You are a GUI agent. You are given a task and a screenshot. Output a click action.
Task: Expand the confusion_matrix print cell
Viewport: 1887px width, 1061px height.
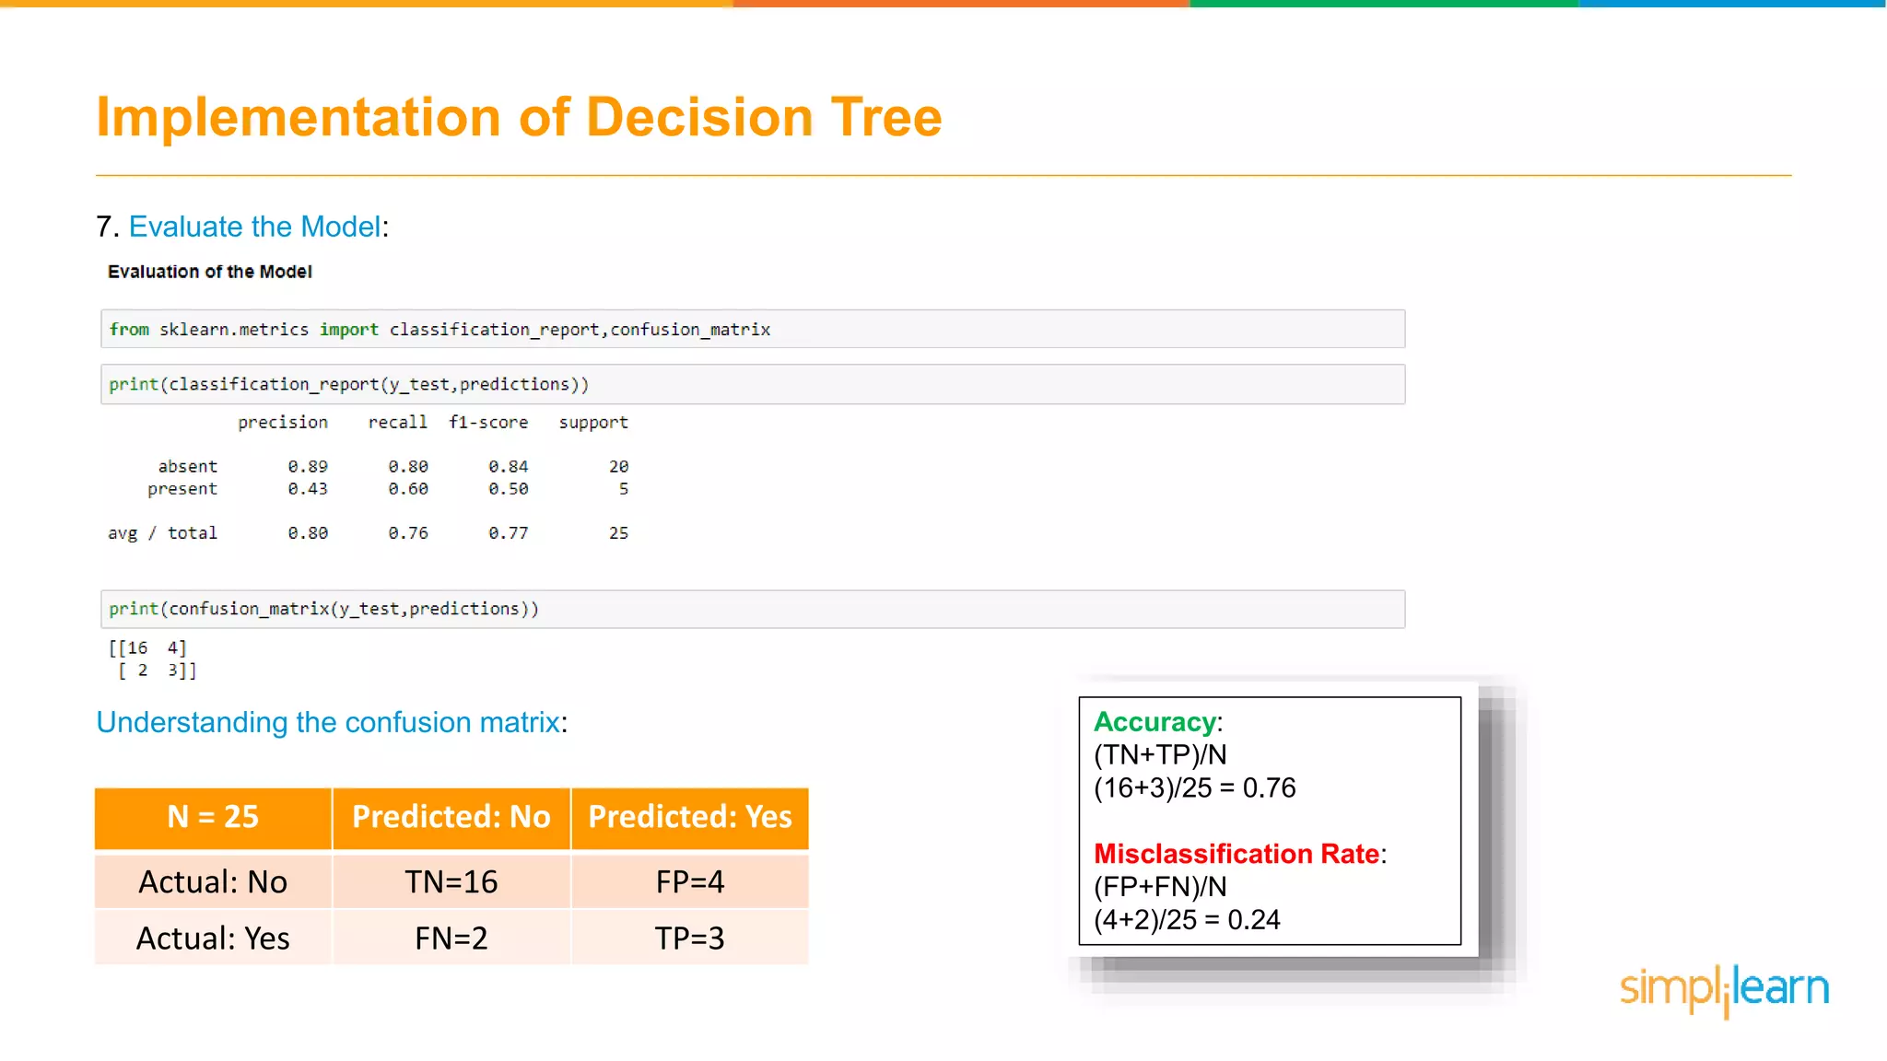(x=751, y=608)
